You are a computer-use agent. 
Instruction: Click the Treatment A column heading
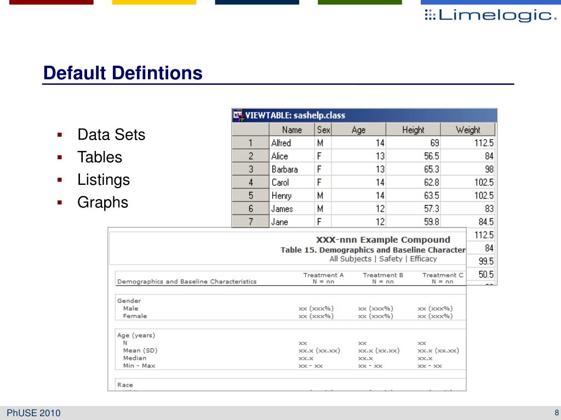click(323, 278)
